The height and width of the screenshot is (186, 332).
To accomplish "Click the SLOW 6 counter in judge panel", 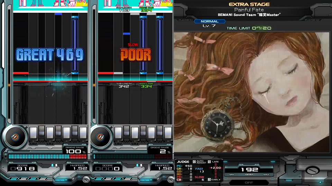I will point(200,178).
